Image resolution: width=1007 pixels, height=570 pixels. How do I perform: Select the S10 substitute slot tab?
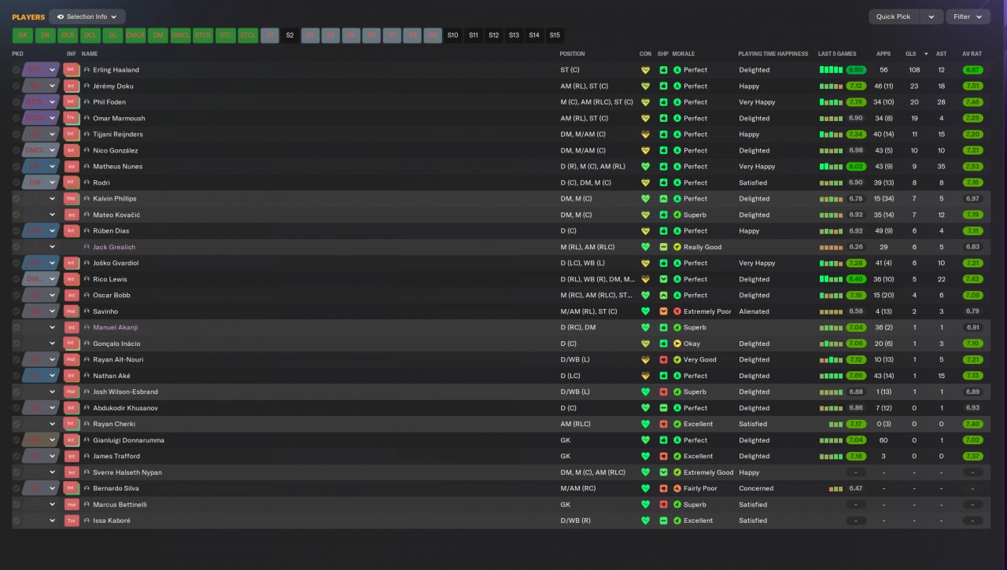tap(452, 35)
